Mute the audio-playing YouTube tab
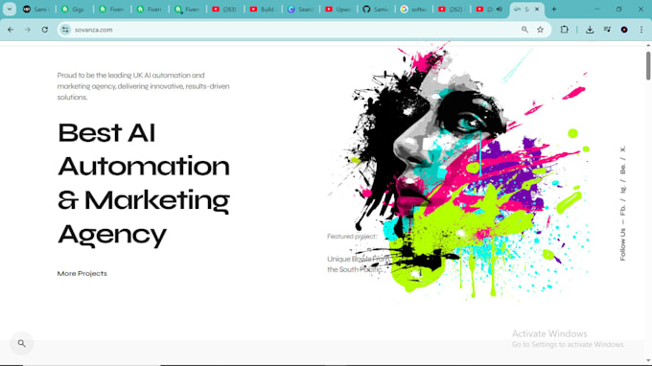Image resolution: width=652 pixels, height=366 pixels. [500, 9]
